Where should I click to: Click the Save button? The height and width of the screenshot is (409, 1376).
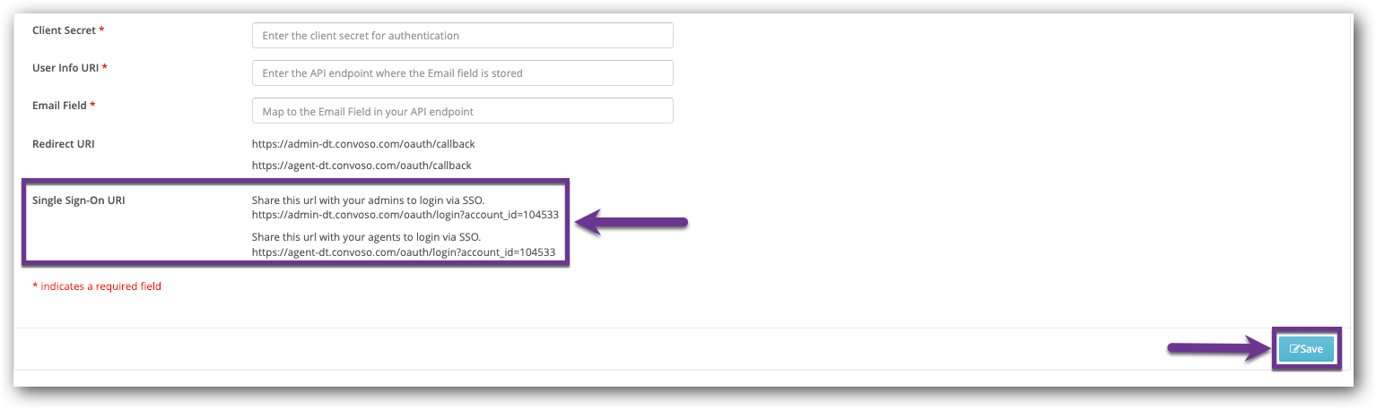pos(1306,349)
